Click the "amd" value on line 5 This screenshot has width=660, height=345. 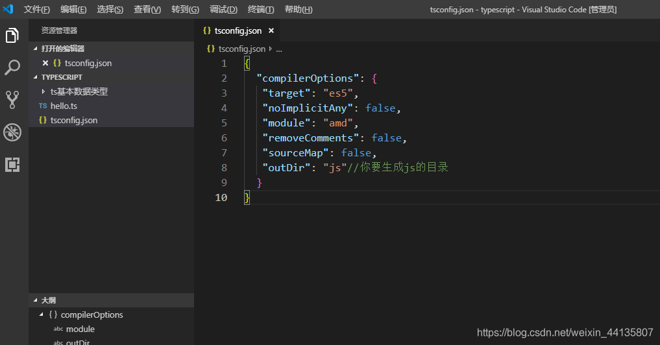tap(337, 123)
